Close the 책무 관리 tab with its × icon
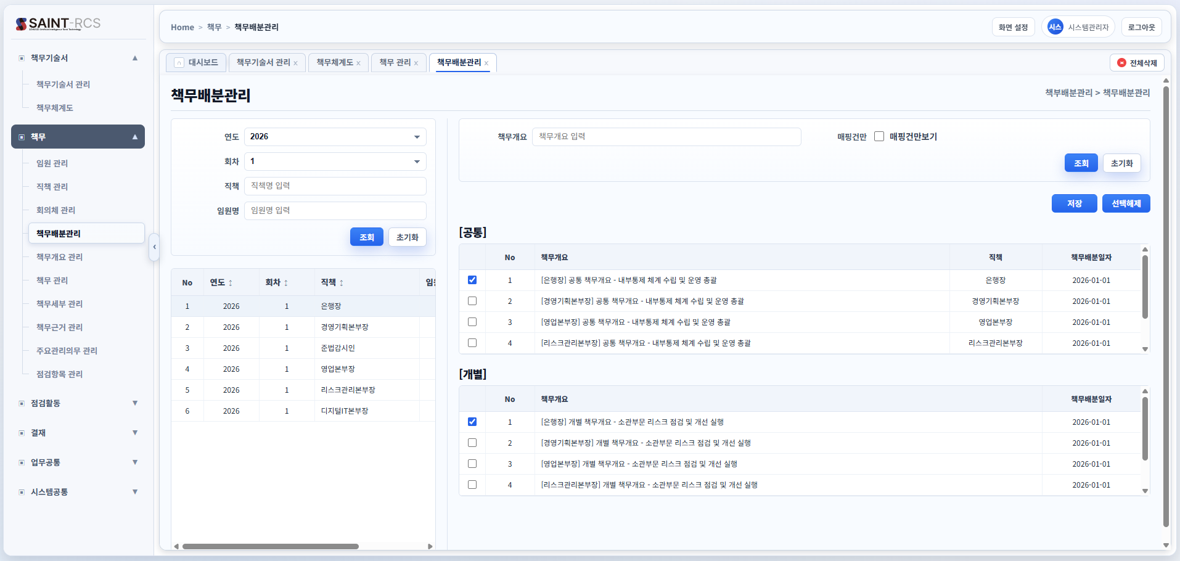 click(417, 62)
